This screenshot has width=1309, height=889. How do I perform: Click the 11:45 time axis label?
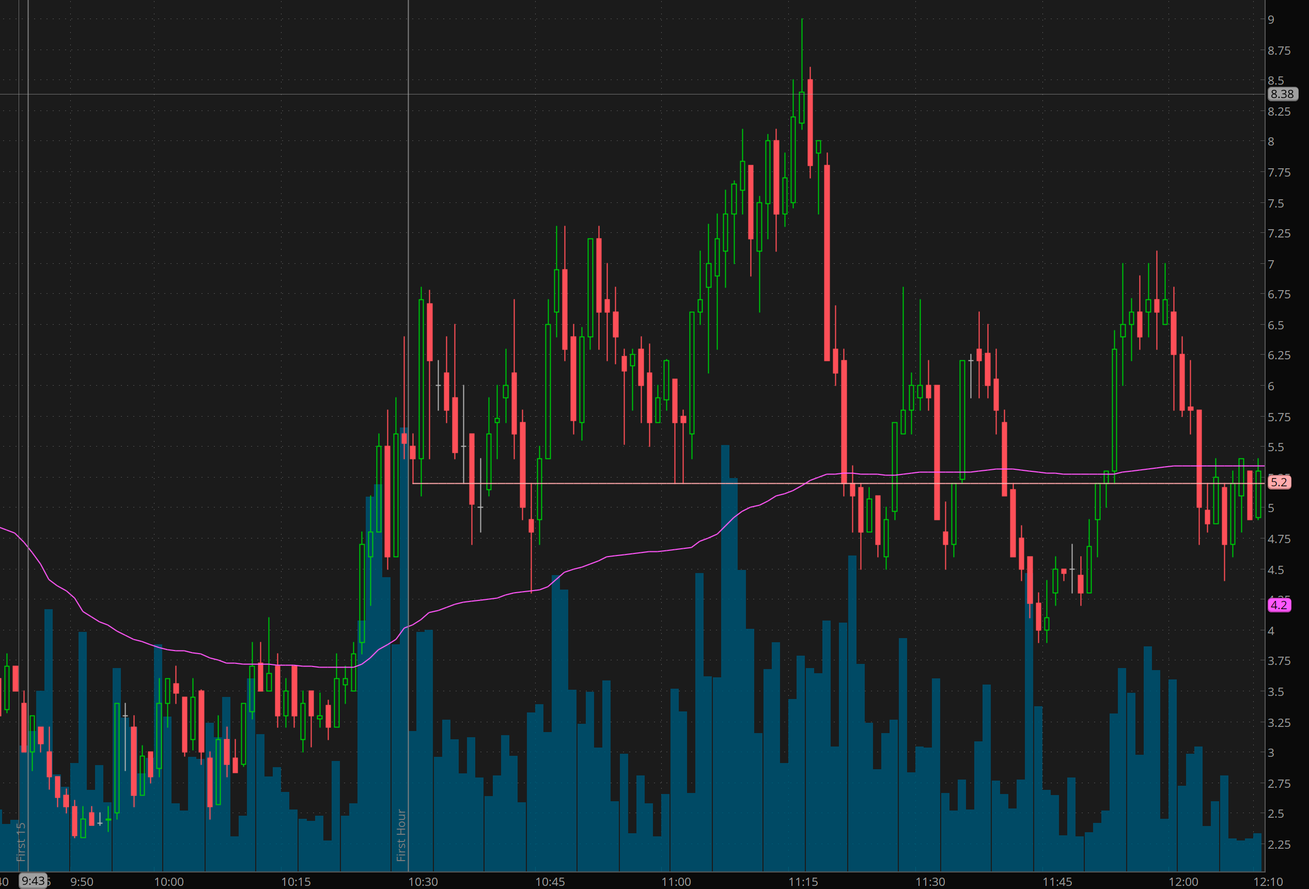1057,882
